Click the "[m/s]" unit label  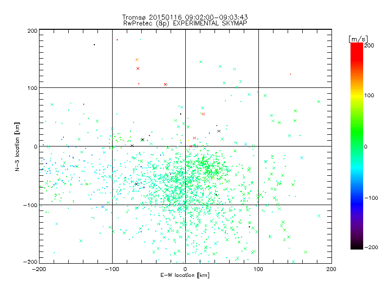pyautogui.click(x=358, y=39)
